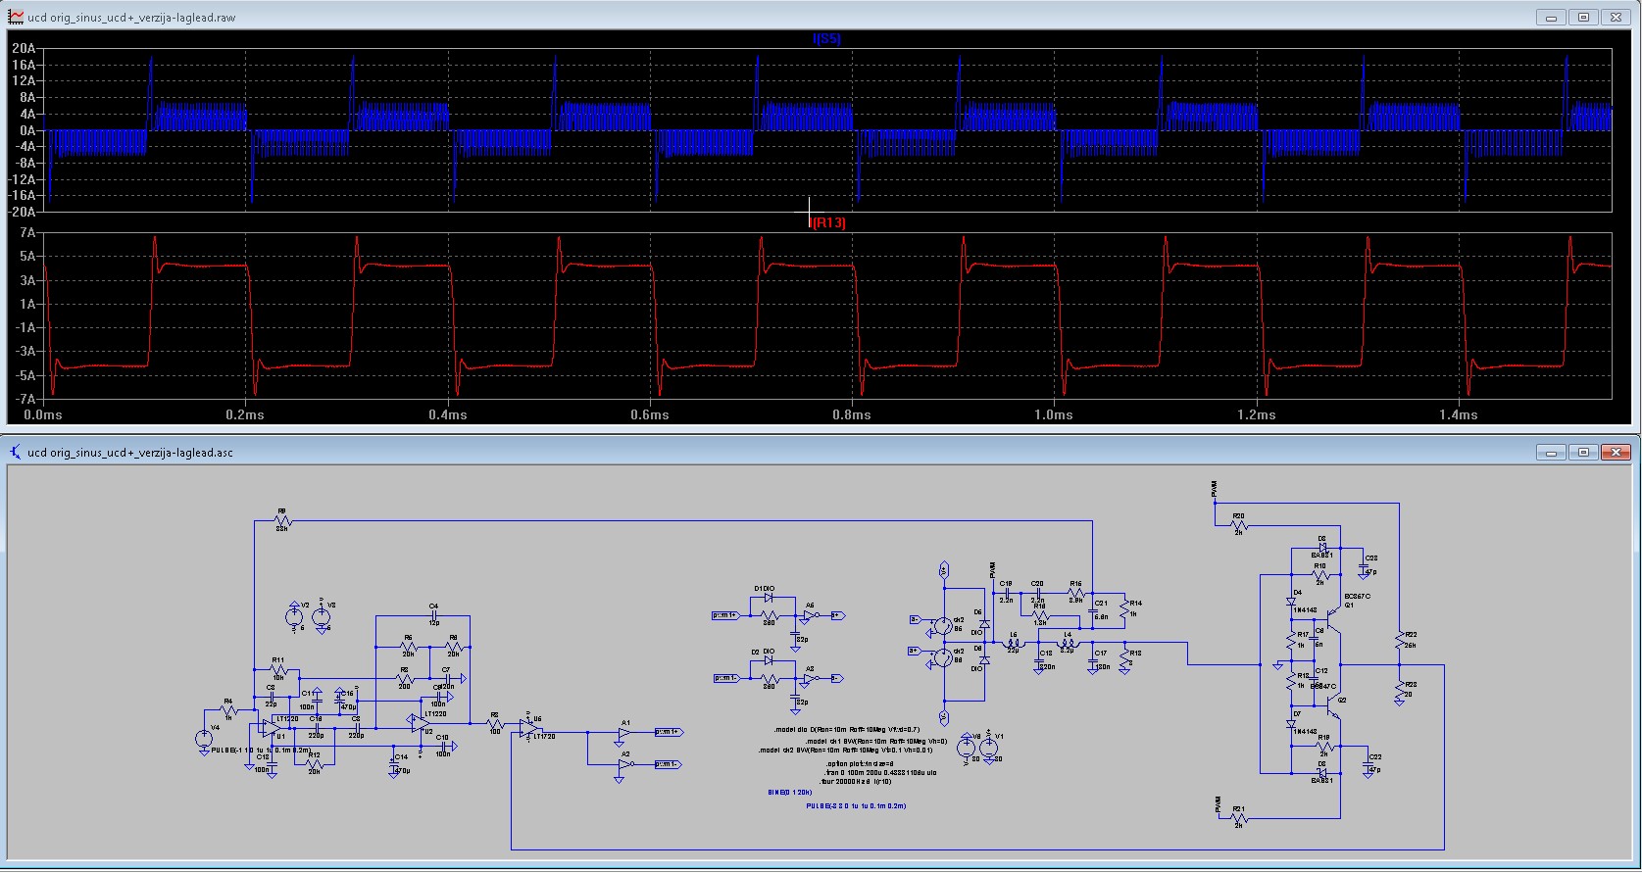Select resistor R9 in the feedback line
This screenshot has height=873, width=1642.
(282, 520)
